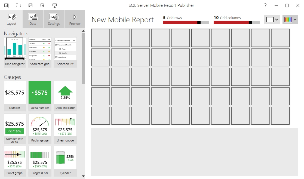The width and height of the screenshot is (304, 179).
Task: Choose the Number with delta gauge
Action: (15, 129)
